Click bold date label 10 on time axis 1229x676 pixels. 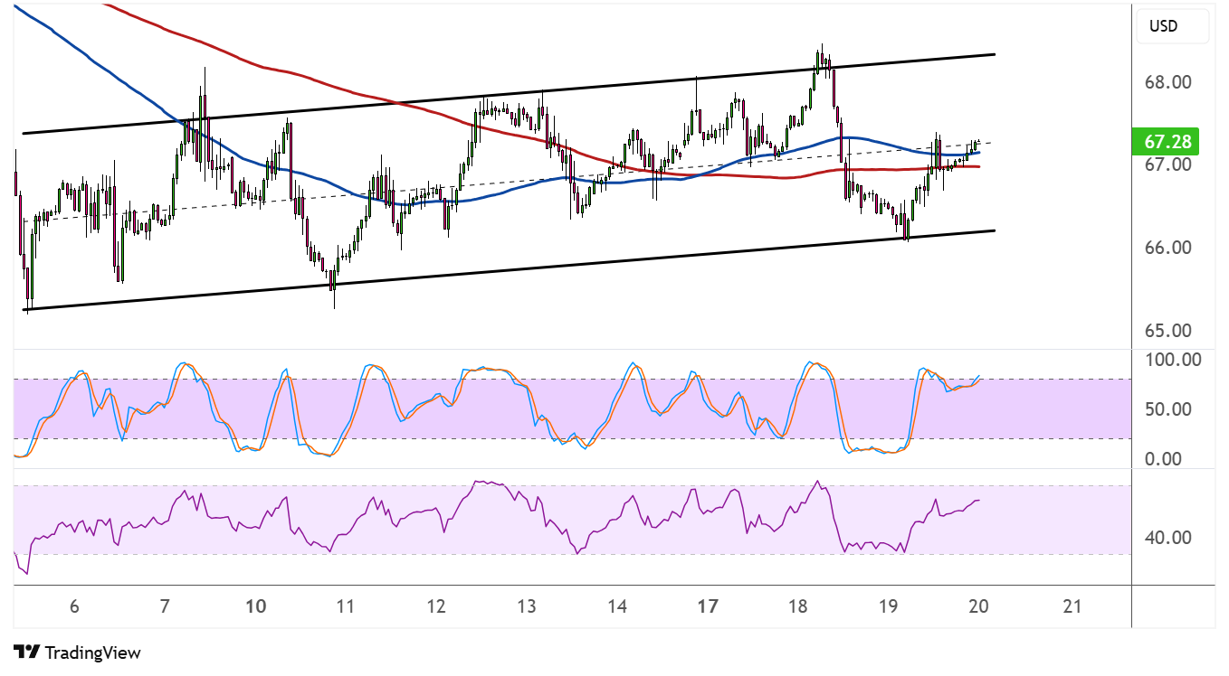[x=256, y=606]
